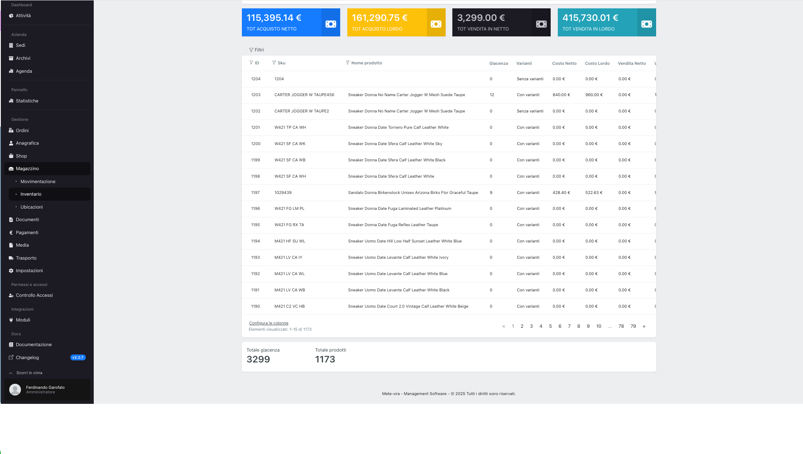803x454 pixels.
Task: Sort by Giacenza column header
Action: [498, 64]
